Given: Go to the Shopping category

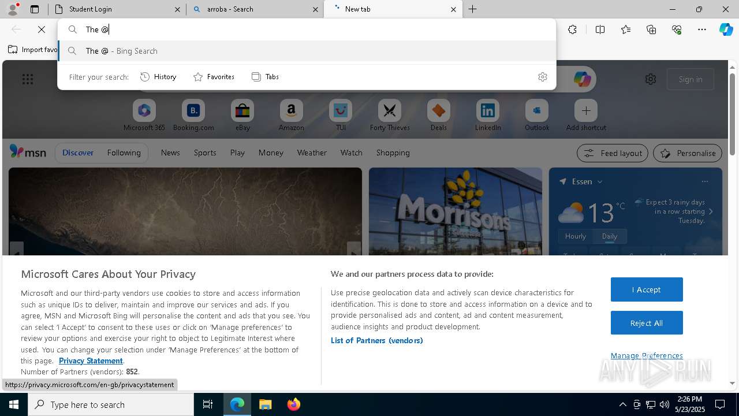Looking at the screenshot, I should tap(393, 153).
